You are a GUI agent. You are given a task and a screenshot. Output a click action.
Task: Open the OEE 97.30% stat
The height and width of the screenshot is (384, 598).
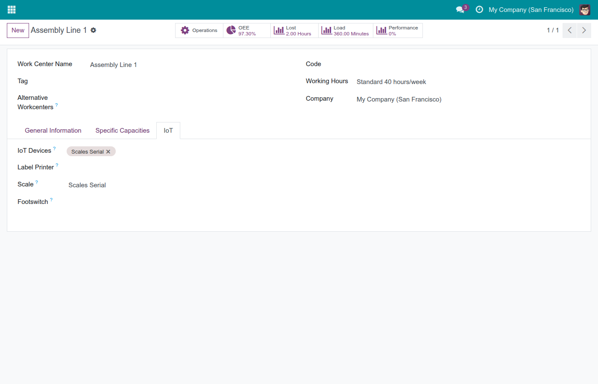247,30
